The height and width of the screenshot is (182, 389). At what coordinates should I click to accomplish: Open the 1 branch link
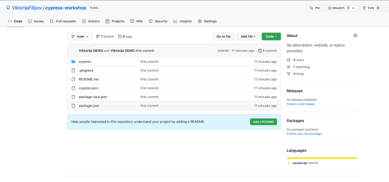105,37
